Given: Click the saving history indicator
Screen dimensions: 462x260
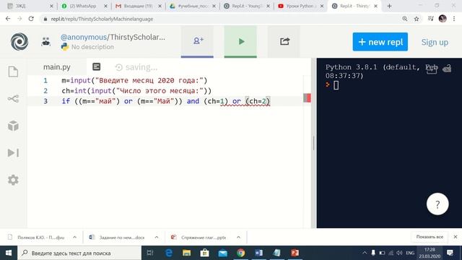Looking at the screenshot, I should click(x=136, y=67).
